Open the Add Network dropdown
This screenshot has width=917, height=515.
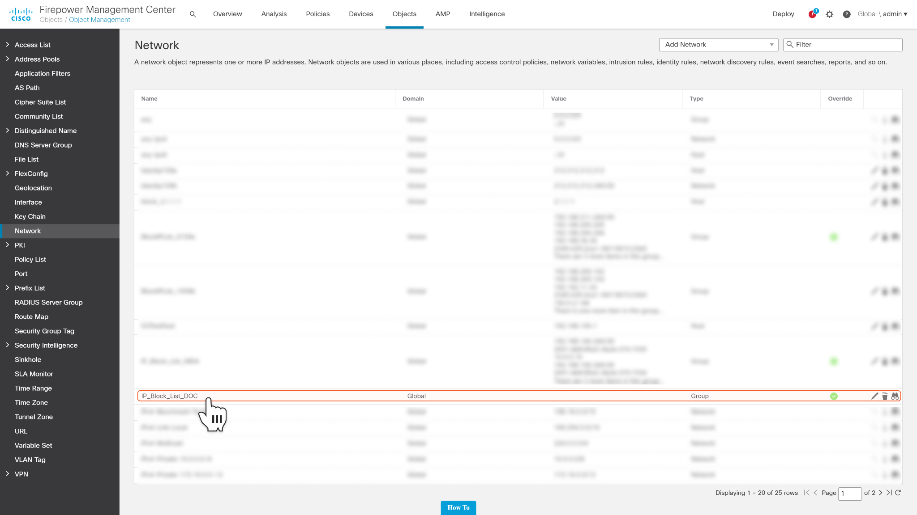pyautogui.click(x=718, y=45)
